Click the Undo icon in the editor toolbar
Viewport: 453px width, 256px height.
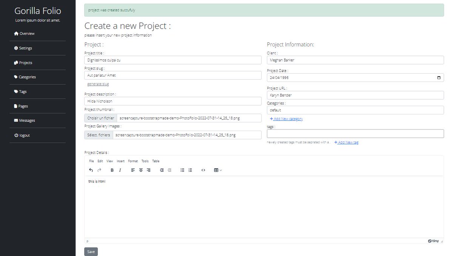(x=91, y=170)
